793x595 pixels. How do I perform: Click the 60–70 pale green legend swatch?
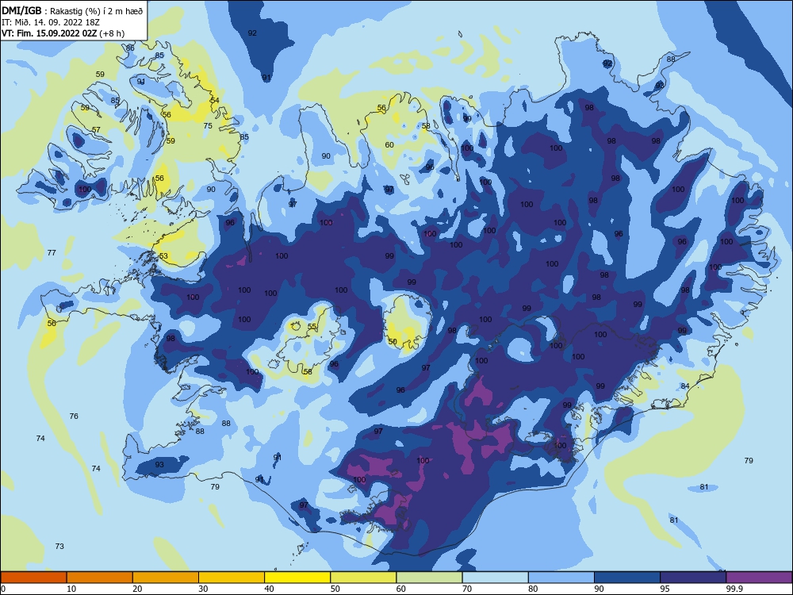tap(429, 578)
